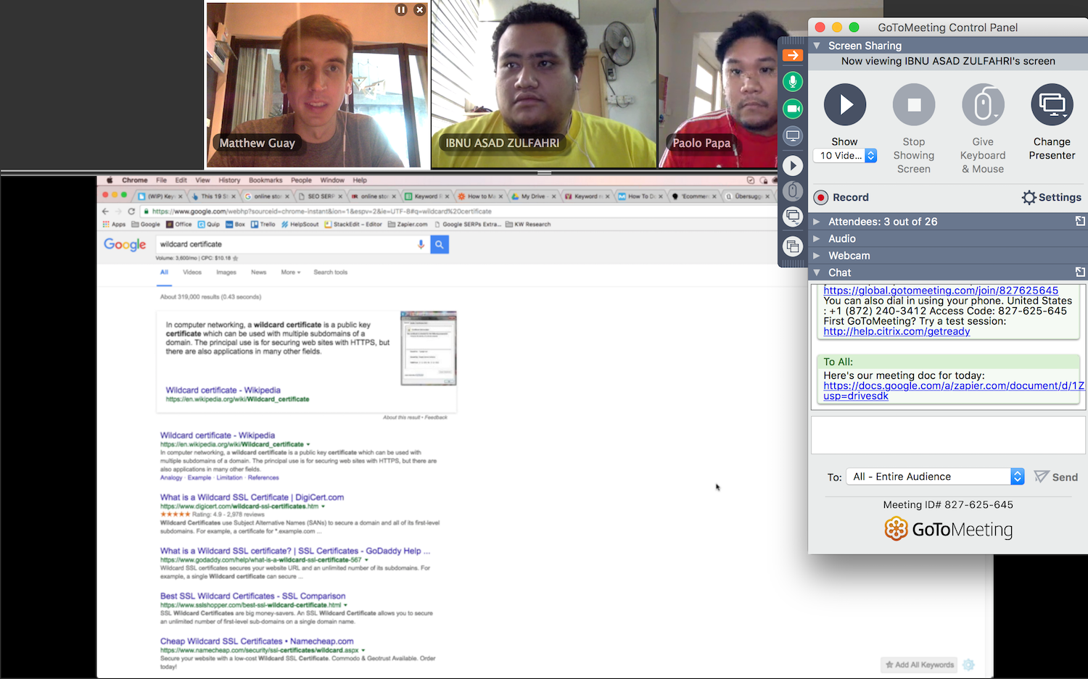Screen dimensions: 1088x679
Task: Collapse the control panel with orange arrow
Action: 793,55
